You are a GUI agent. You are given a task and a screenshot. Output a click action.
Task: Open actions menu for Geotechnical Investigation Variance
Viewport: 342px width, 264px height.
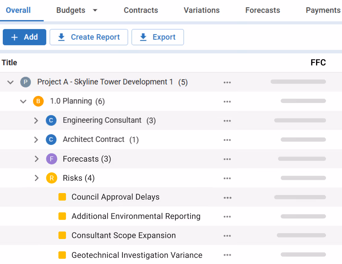(x=227, y=255)
